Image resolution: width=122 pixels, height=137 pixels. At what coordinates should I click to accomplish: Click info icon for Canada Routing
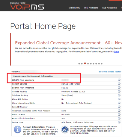(119, 92)
